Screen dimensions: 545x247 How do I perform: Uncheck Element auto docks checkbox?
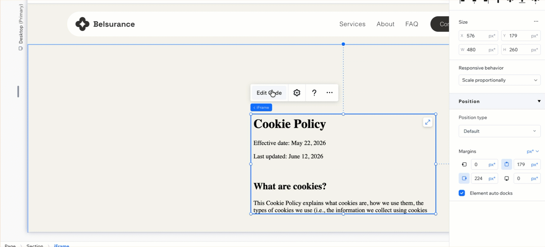tap(462, 193)
